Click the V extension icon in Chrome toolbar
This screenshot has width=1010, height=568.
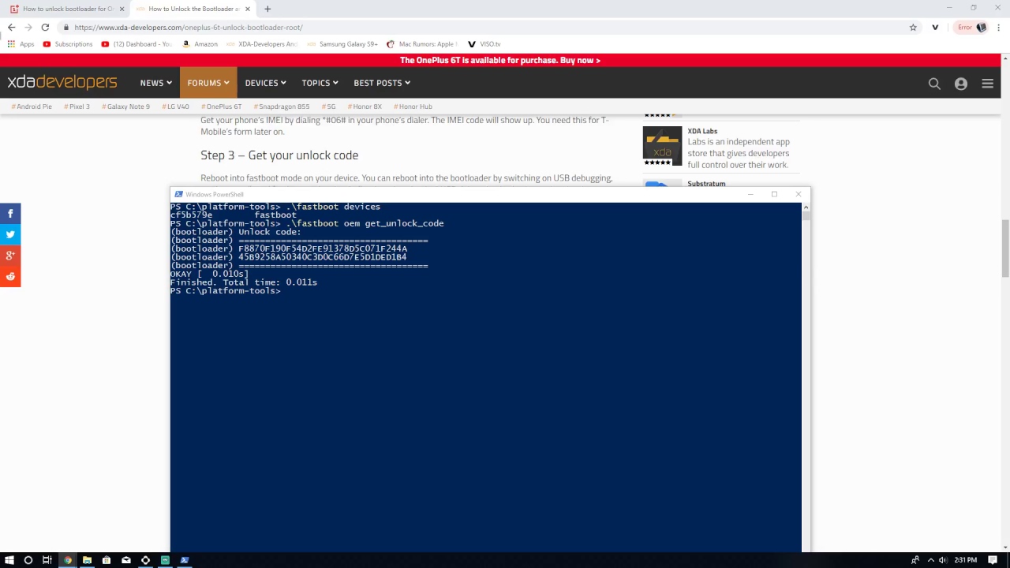click(935, 27)
